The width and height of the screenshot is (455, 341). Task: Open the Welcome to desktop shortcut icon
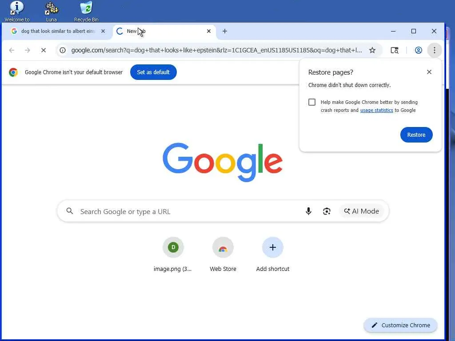click(x=17, y=12)
